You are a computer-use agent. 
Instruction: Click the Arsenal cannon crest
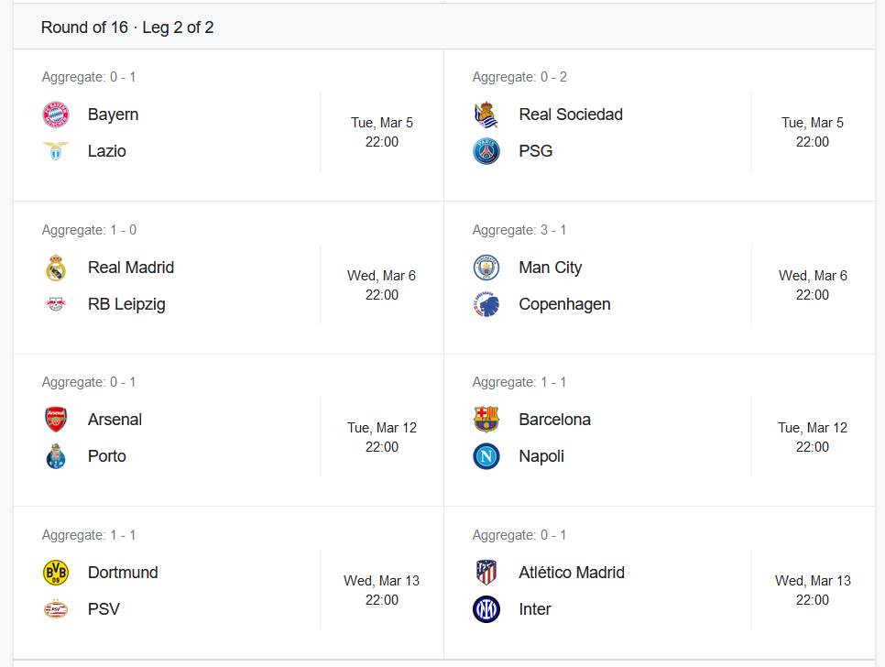tap(56, 420)
